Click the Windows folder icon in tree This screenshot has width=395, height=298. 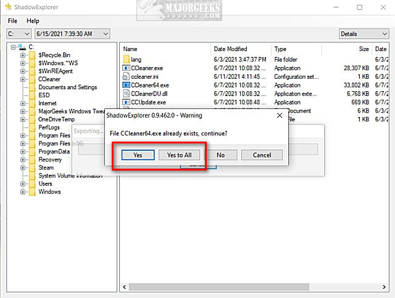tap(32, 191)
